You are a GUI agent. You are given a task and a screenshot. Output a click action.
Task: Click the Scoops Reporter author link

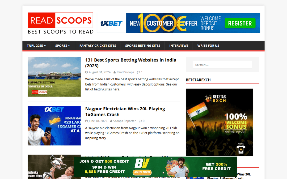point(124,121)
